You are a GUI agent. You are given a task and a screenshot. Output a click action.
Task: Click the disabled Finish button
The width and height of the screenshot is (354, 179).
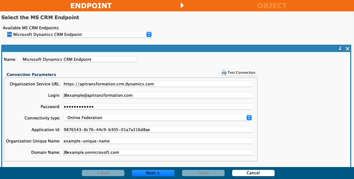pos(203,173)
